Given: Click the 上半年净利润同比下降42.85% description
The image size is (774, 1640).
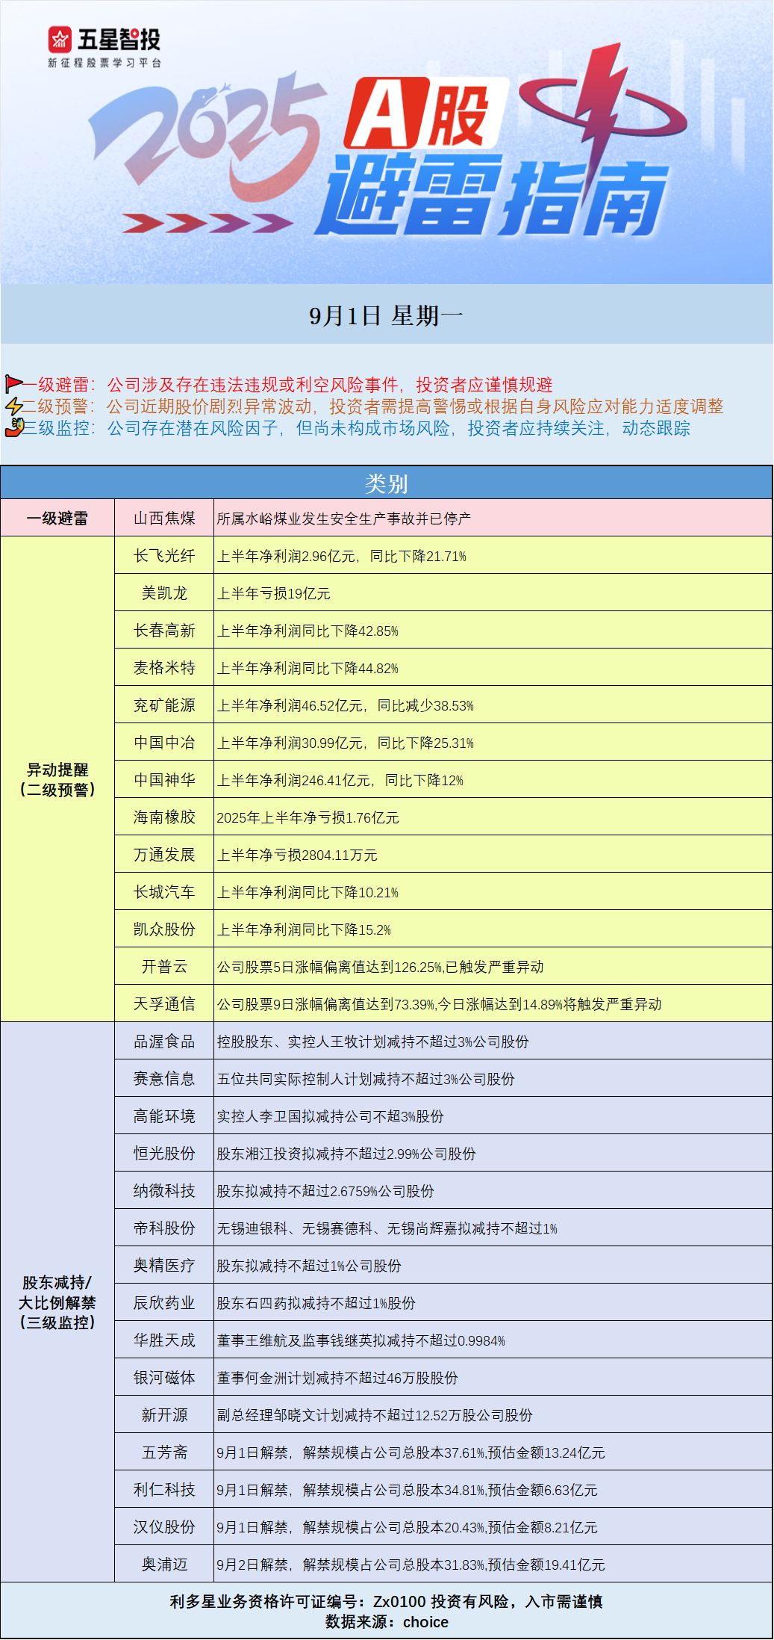Looking at the screenshot, I should (308, 631).
